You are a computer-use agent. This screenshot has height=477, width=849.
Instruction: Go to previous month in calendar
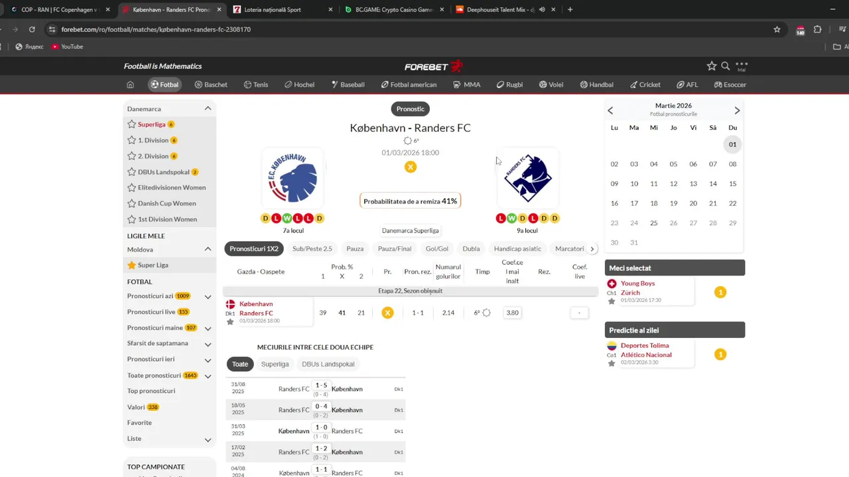(x=610, y=111)
